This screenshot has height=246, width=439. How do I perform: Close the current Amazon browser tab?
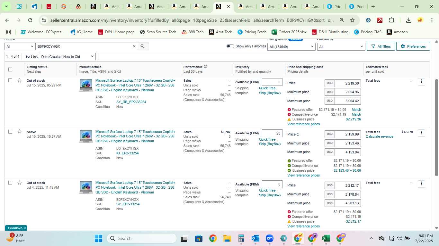click(228, 6)
